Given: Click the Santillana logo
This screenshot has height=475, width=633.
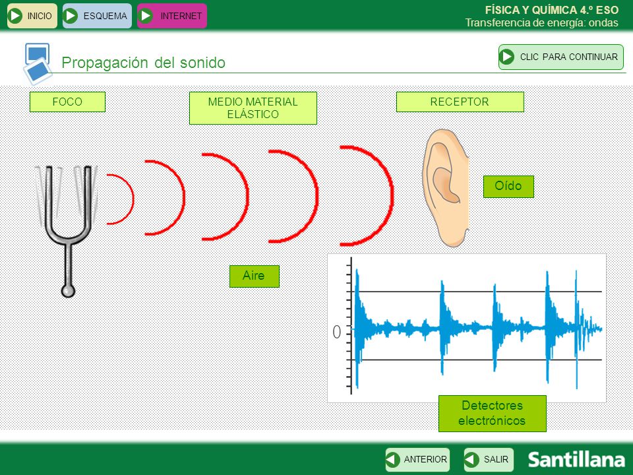Looking at the screenshot, I should pyautogui.click(x=576, y=460).
